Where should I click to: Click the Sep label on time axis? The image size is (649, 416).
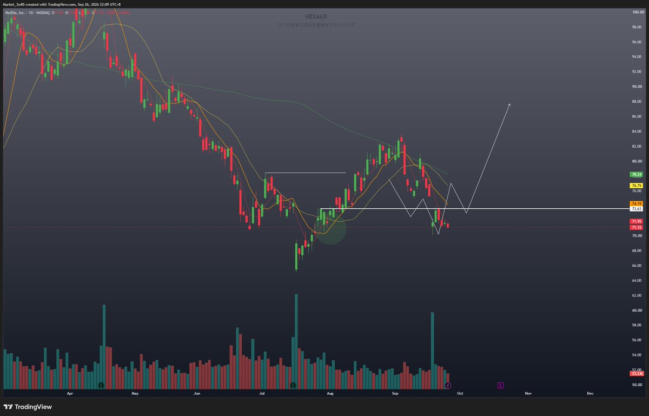[395, 393]
